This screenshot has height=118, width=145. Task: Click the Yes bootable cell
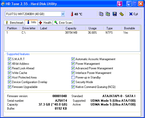(x=126, y=33)
